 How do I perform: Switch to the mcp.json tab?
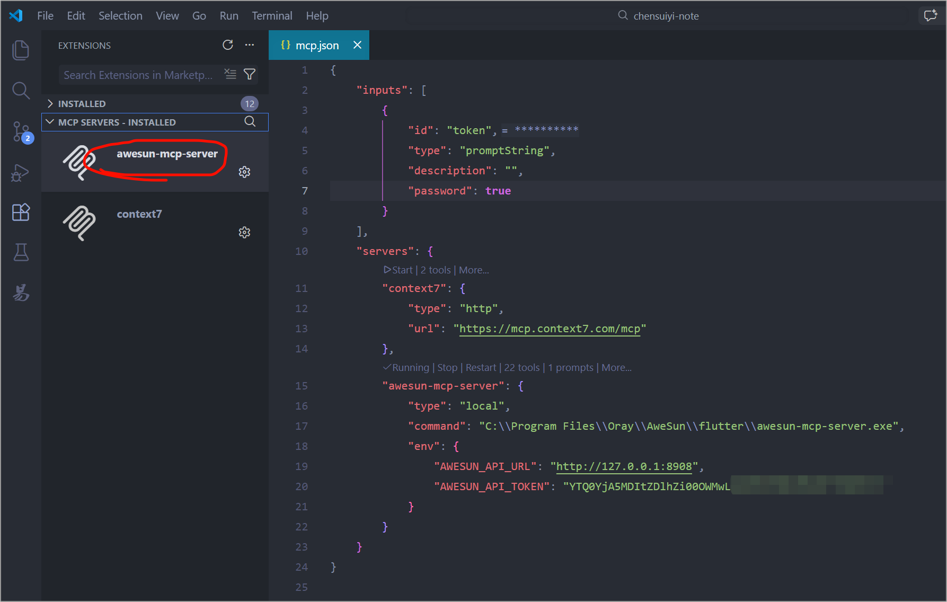pos(319,45)
